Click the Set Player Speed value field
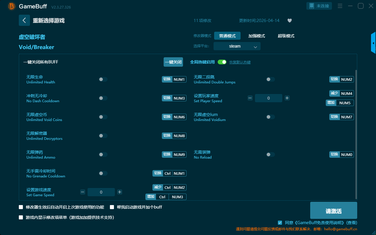 pos(268,98)
